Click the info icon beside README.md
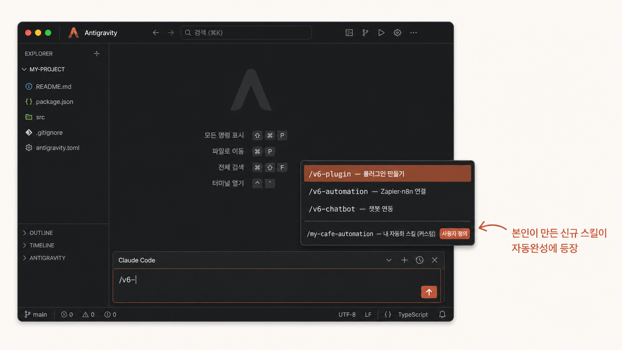Image resolution: width=622 pixels, height=350 pixels. pyautogui.click(x=29, y=87)
